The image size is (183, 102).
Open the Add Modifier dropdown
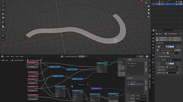point(169,43)
